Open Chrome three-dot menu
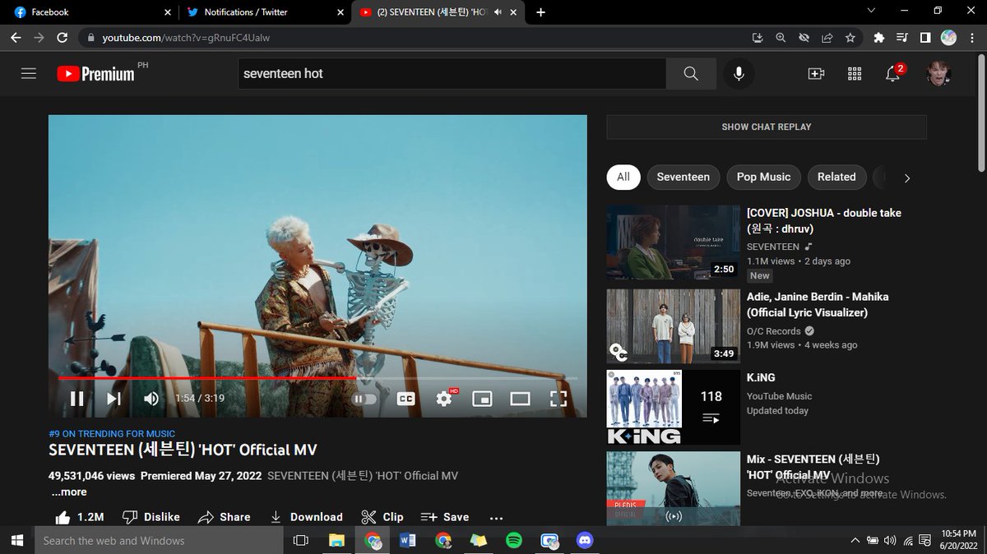 [x=971, y=38]
